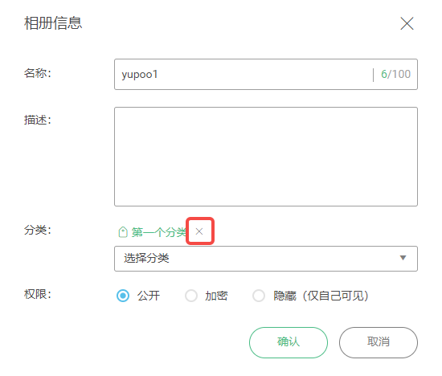Close the 相册信息 dialog

coord(407,23)
